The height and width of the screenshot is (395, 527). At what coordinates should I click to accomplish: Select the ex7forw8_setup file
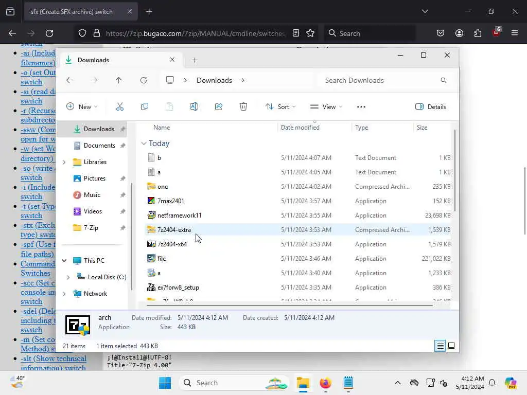pyautogui.click(x=298, y=288)
